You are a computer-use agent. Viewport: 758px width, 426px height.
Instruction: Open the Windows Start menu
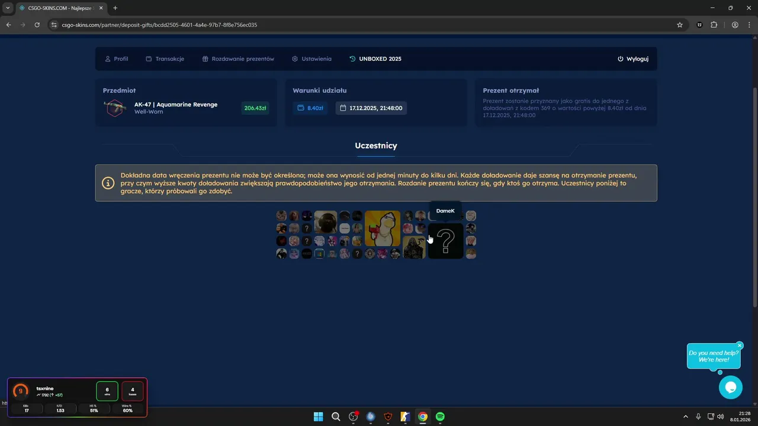(x=319, y=417)
